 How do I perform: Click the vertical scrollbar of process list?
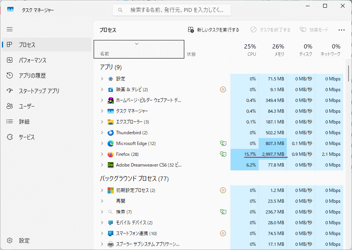(x=349, y=73)
